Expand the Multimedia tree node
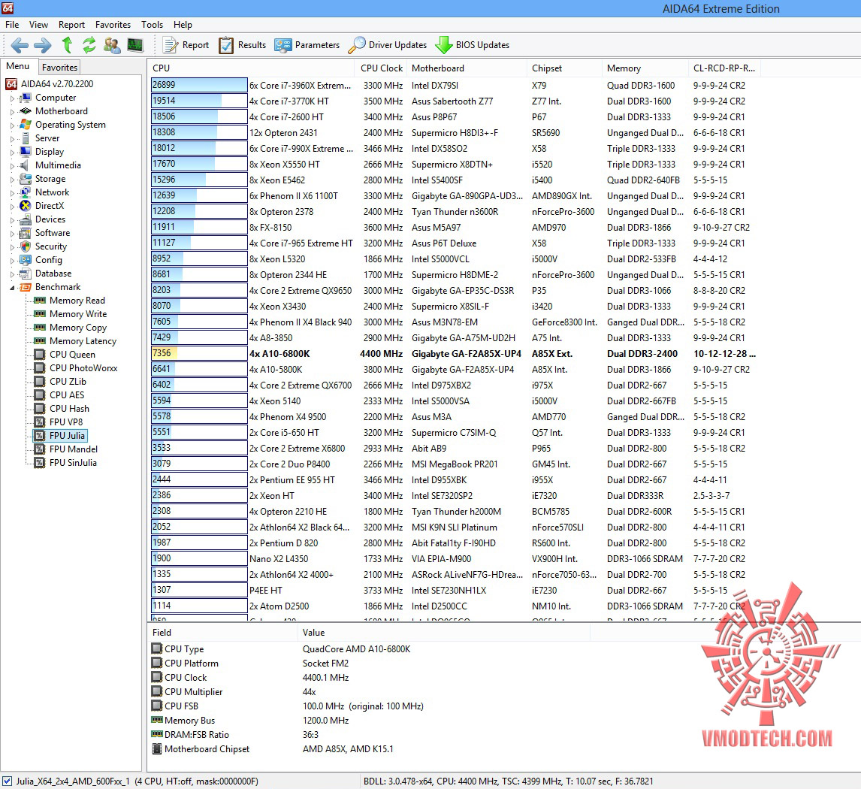Viewport: 861px width, 789px height. click(12, 166)
